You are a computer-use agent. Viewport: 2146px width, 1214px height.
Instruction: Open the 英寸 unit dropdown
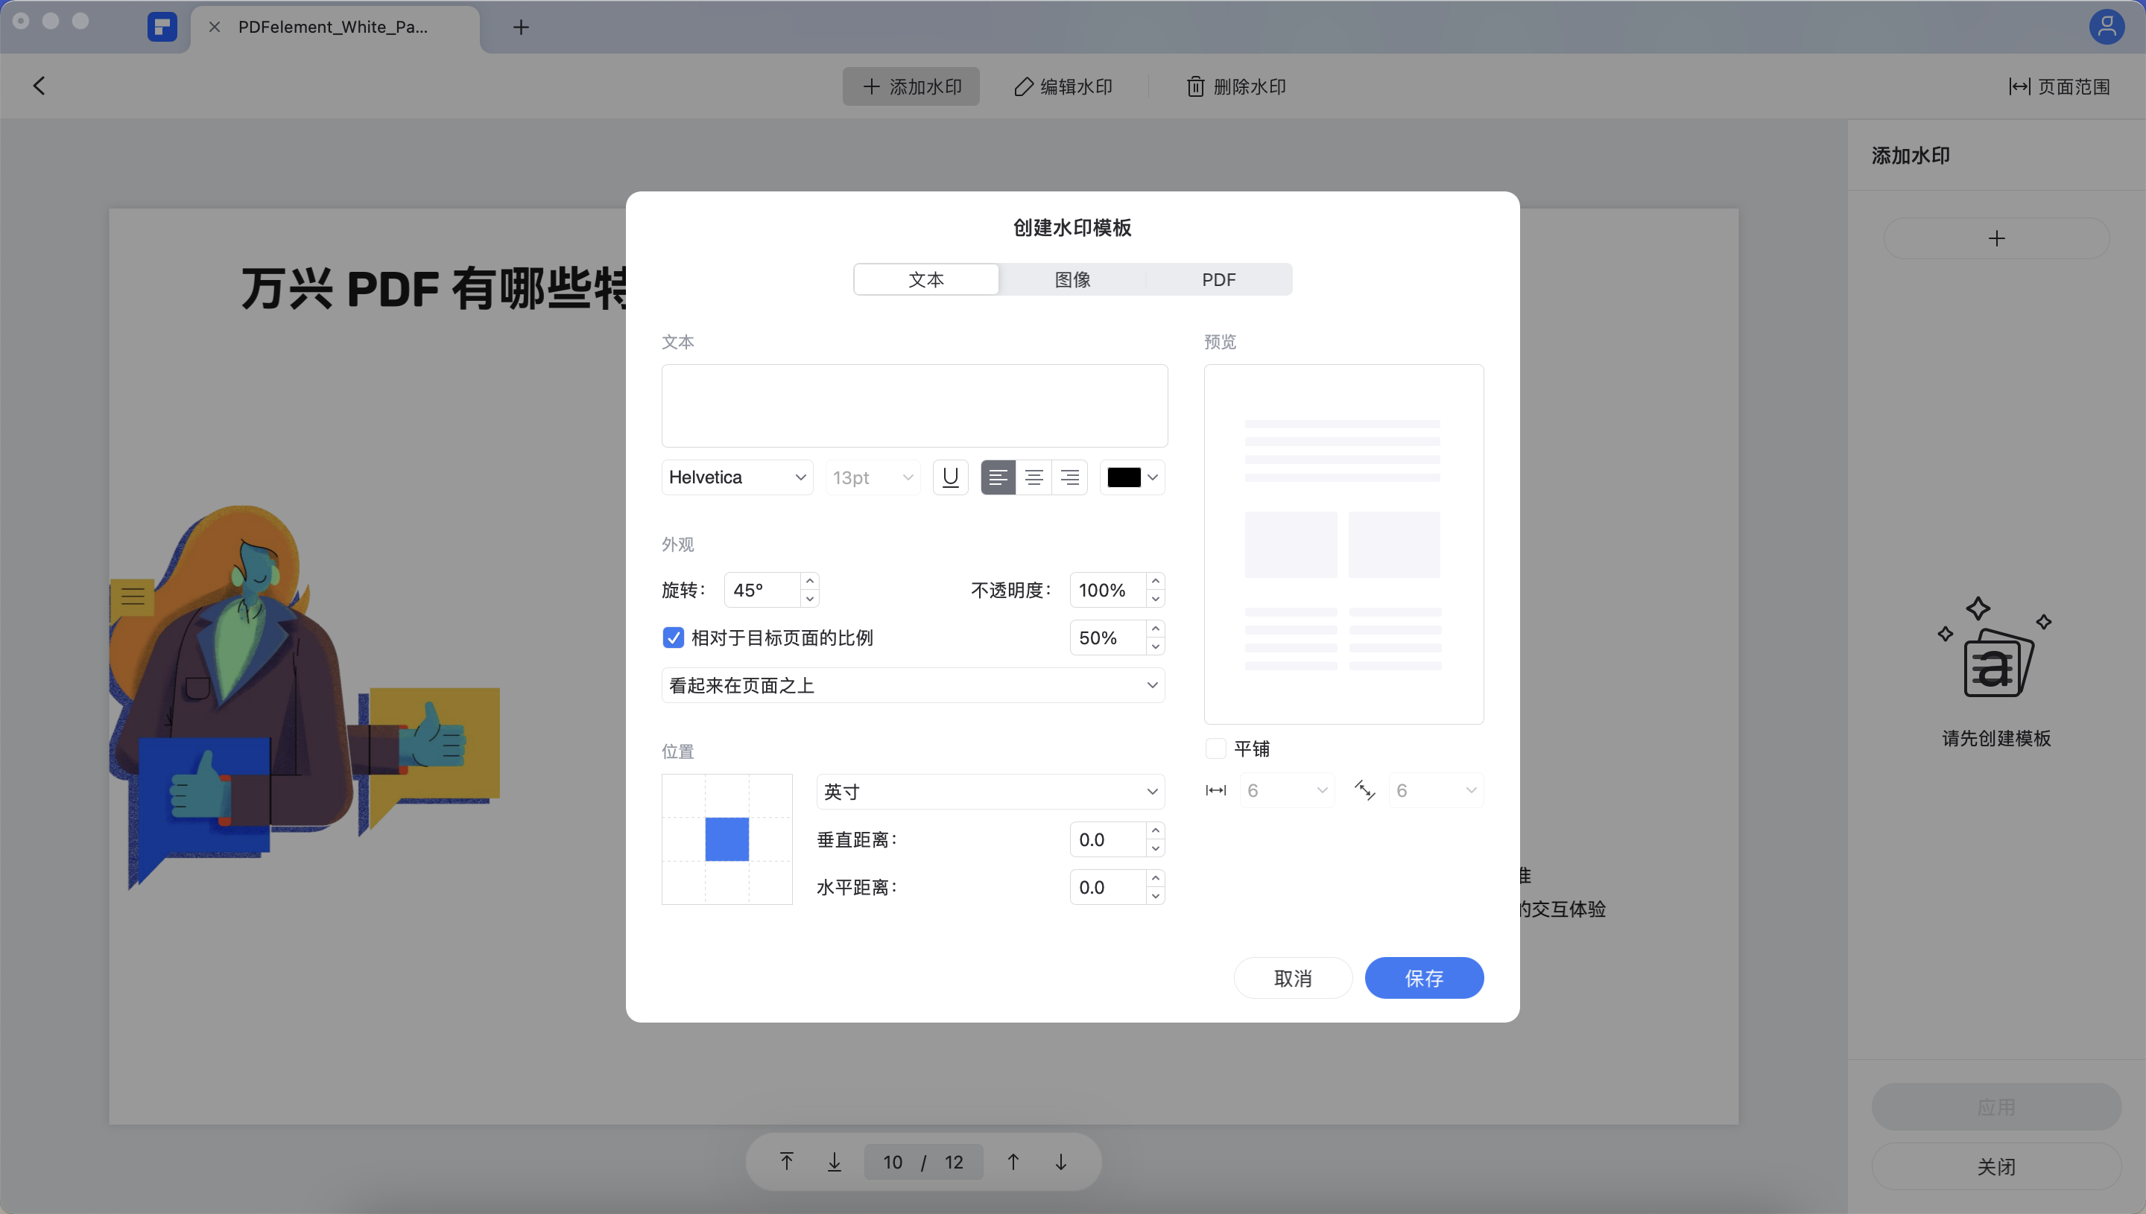pyautogui.click(x=991, y=791)
